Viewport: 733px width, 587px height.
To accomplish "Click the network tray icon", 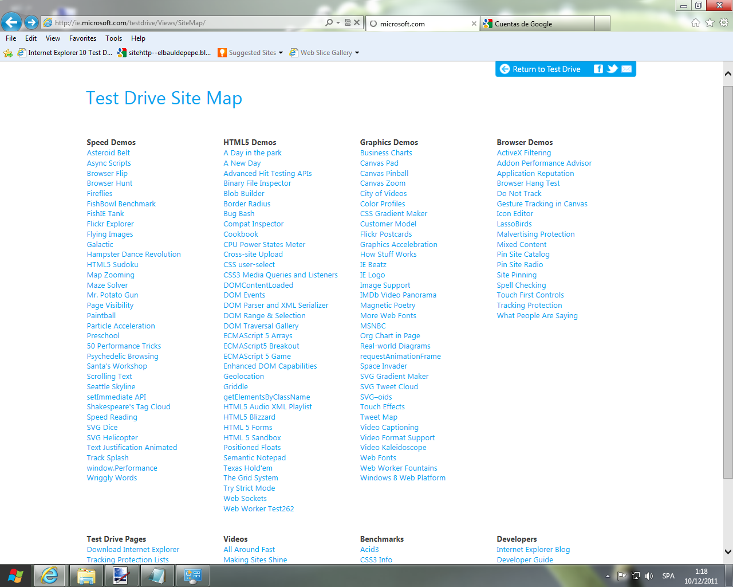I will tap(636, 576).
